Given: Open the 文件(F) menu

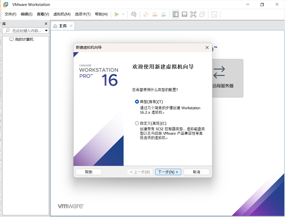Looking at the screenshot, I should pos(10,14).
